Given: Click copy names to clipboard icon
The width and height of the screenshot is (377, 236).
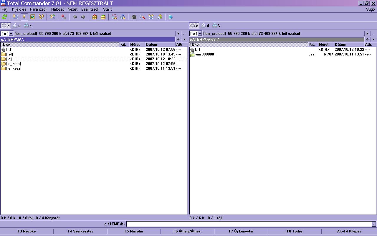Looking at the screenshot, I should tap(160, 17).
